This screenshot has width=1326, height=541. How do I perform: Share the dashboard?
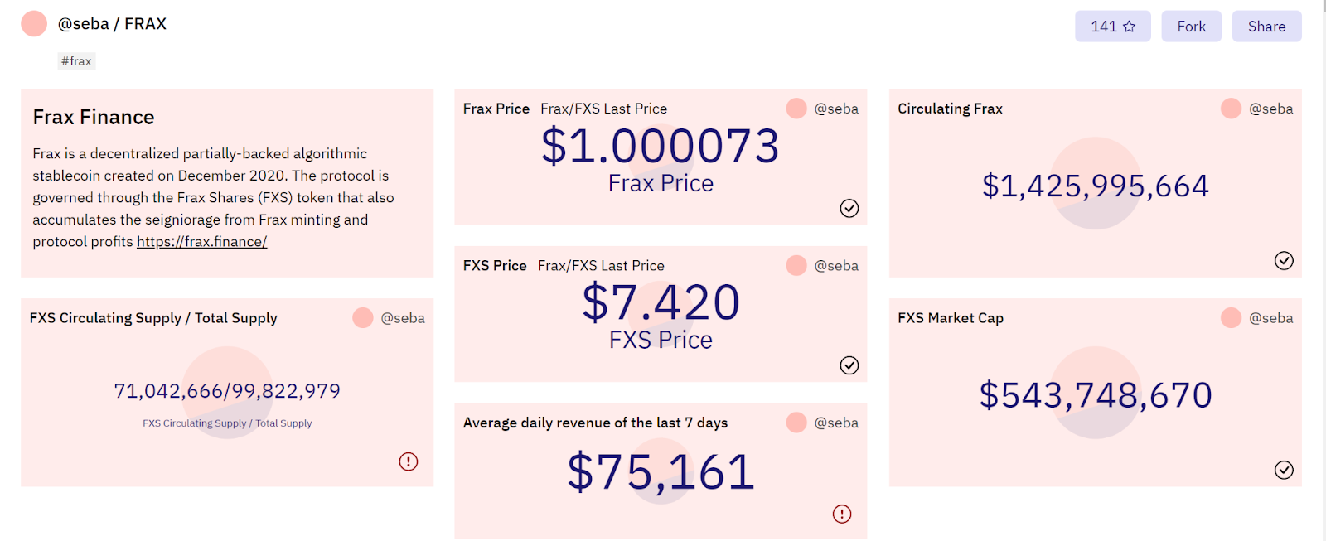(1266, 27)
